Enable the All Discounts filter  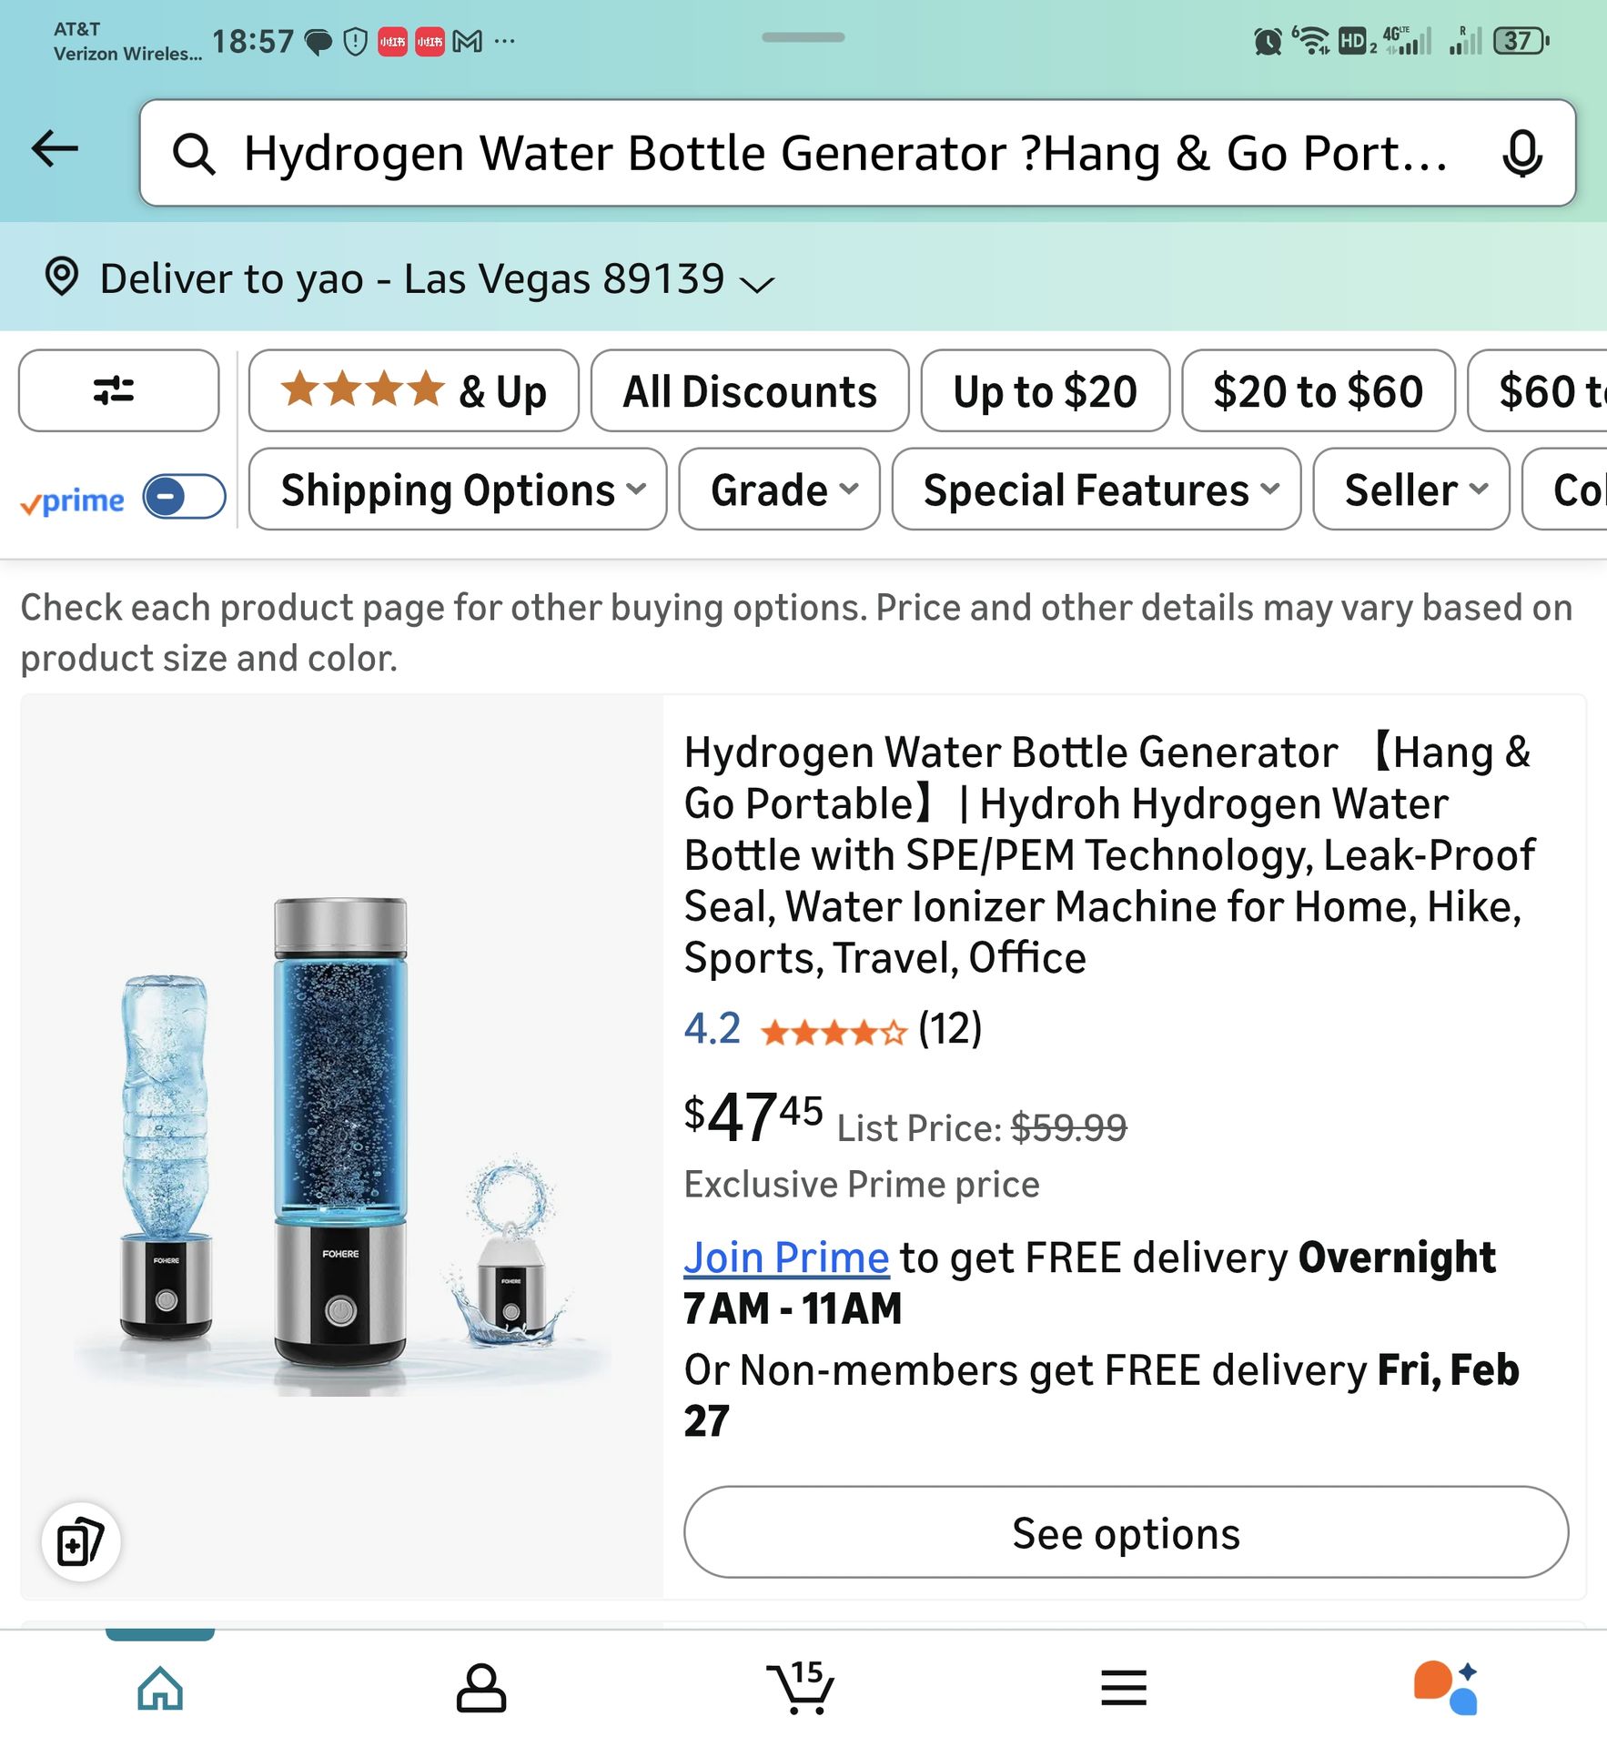click(x=748, y=391)
